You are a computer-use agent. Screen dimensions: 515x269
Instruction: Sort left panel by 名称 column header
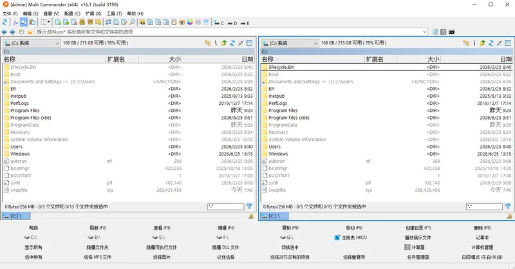(54, 59)
